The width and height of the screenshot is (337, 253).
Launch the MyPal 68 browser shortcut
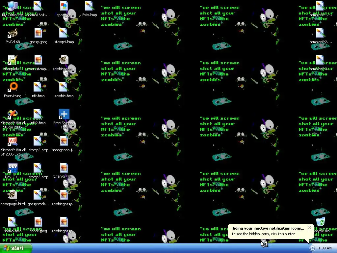coord(13,33)
